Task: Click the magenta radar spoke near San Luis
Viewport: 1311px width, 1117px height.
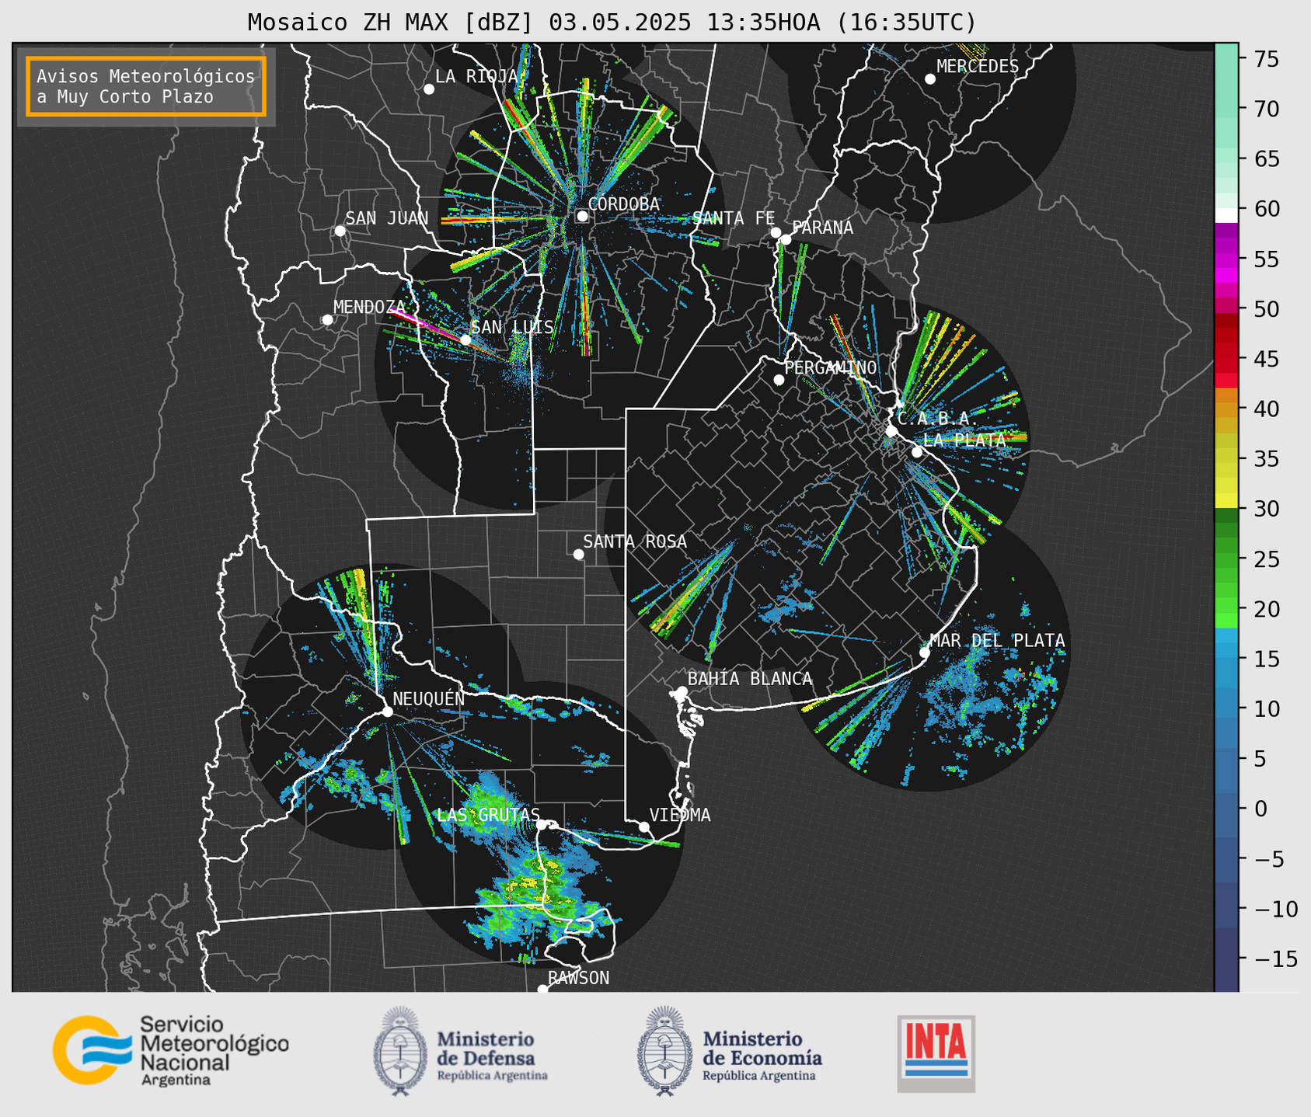Action: [427, 322]
